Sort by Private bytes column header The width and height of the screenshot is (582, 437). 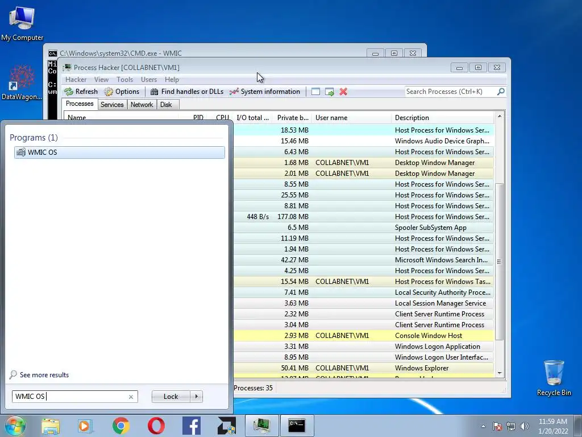click(293, 118)
